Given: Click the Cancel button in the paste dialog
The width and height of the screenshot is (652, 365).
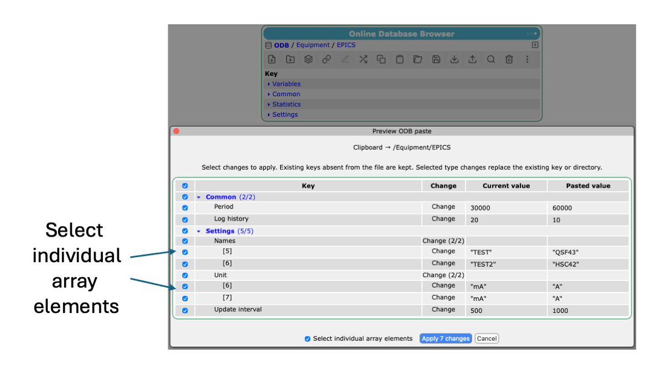Looking at the screenshot, I should pyautogui.click(x=487, y=338).
